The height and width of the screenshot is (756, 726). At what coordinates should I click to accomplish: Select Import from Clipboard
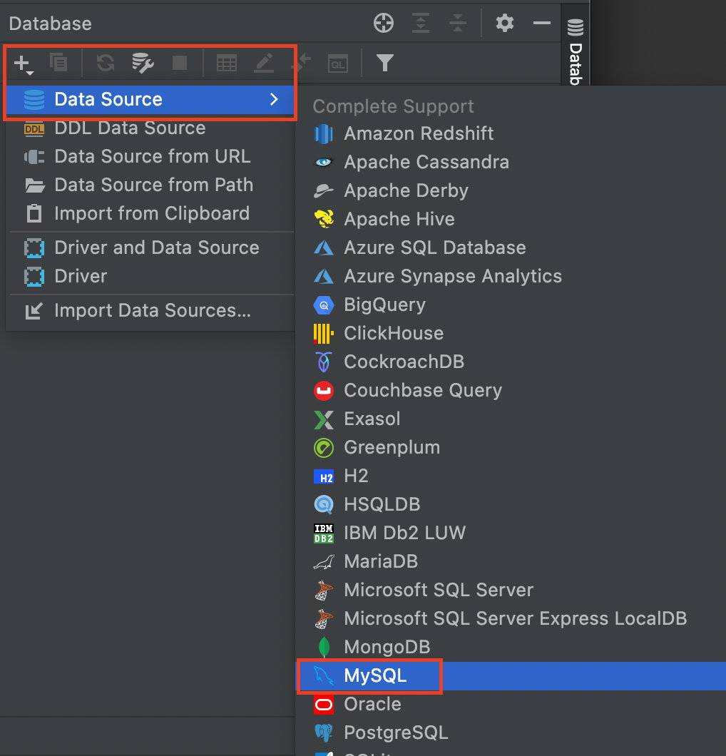pos(150,213)
